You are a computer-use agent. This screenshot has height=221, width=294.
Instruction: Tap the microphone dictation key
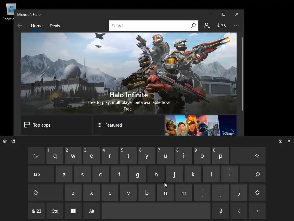tap(220, 211)
